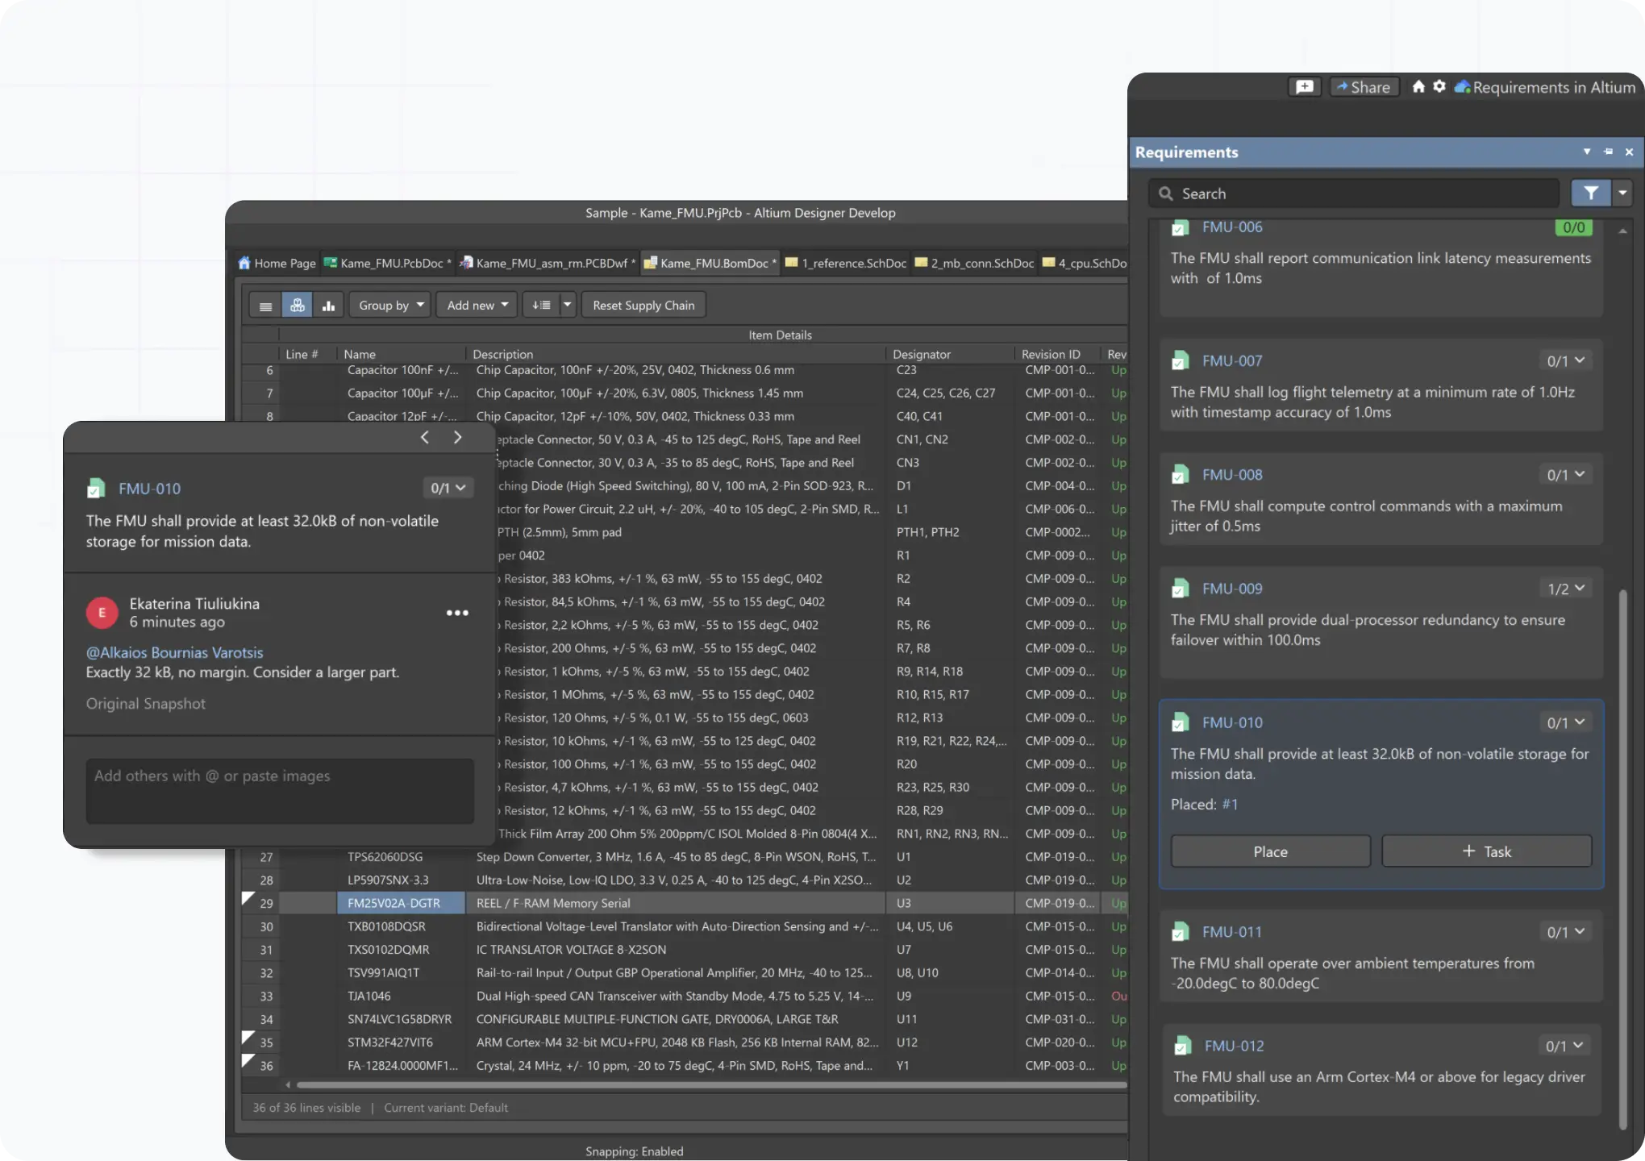This screenshot has width=1645, height=1161.
Task: Expand the 1/2 dropdown on FMU-009
Action: 1565,589
